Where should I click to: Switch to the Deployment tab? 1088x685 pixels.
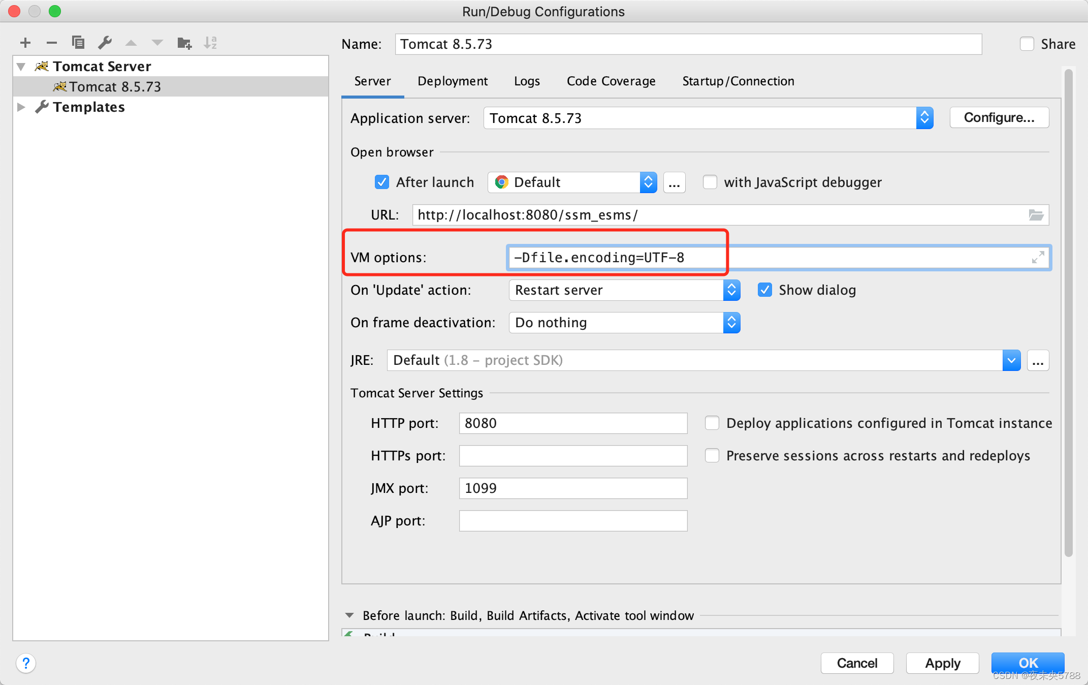coord(452,81)
